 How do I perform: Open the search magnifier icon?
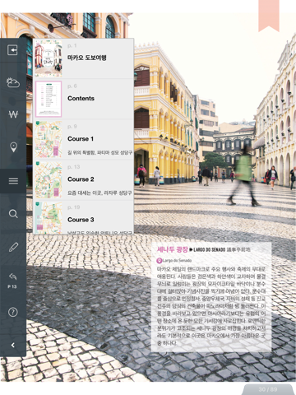[13, 214]
